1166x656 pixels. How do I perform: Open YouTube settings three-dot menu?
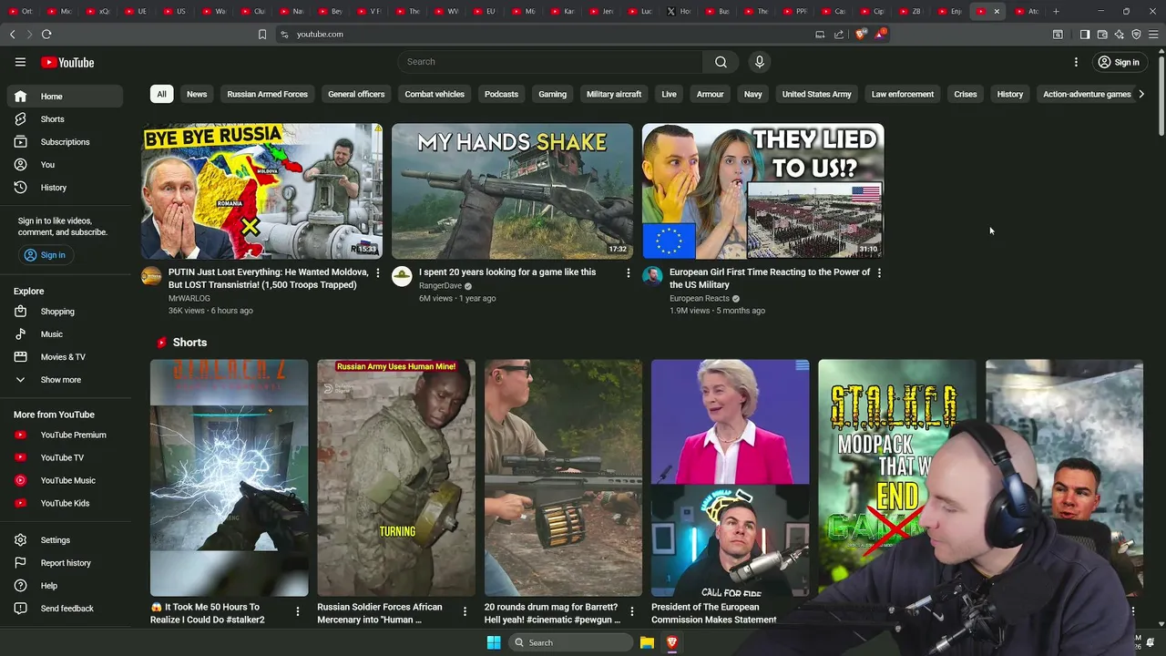tap(1076, 62)
